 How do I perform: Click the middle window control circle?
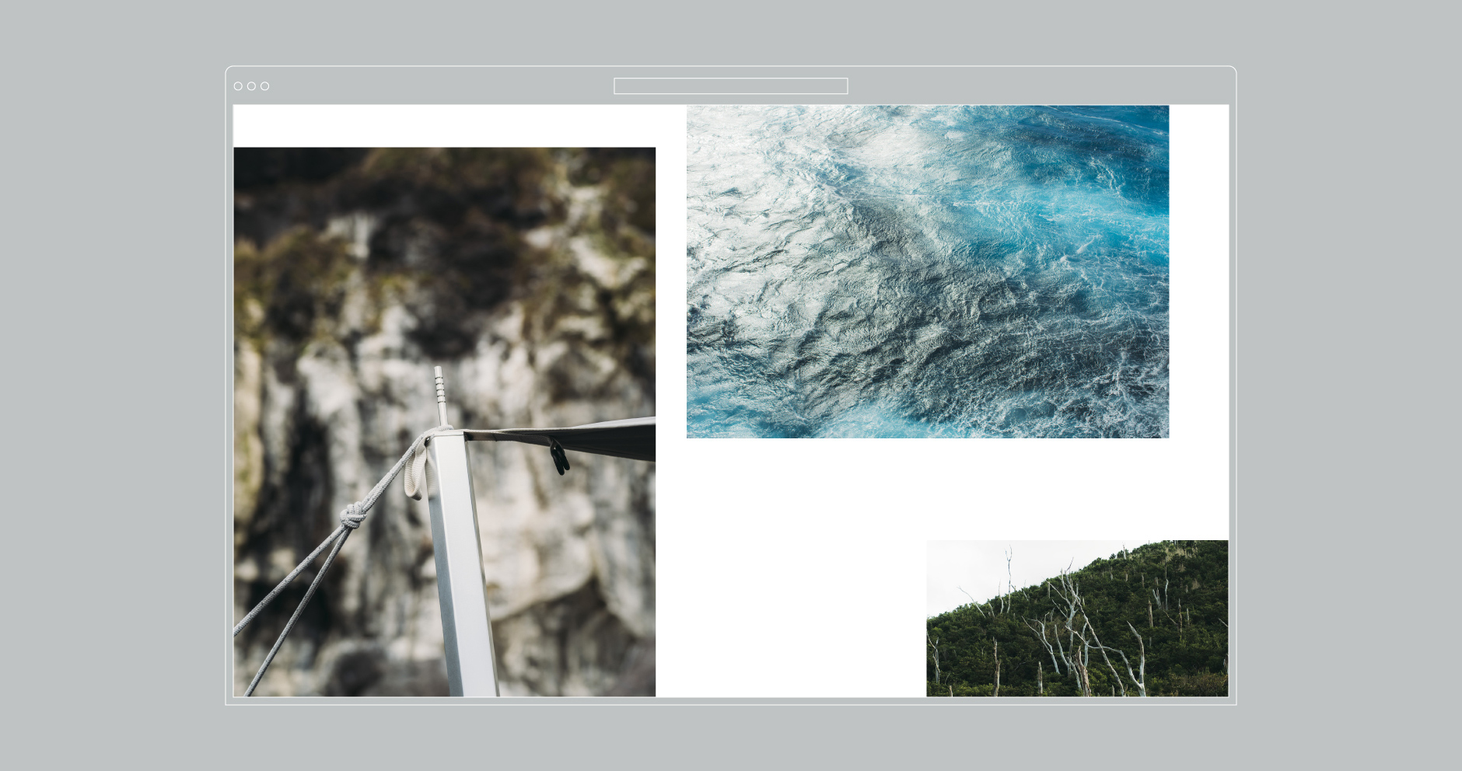(251, 86)
